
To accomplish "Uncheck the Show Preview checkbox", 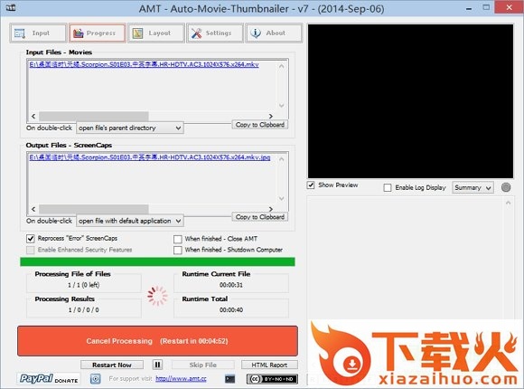I will click(x=311, y=185).
